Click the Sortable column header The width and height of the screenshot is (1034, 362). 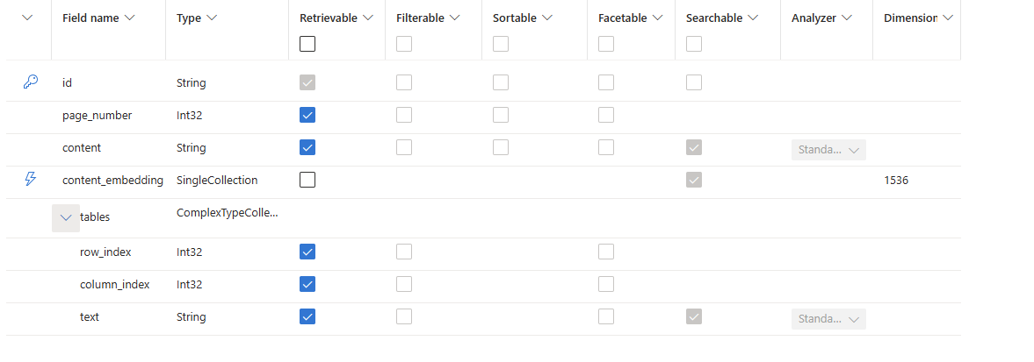tap(516, 18)
